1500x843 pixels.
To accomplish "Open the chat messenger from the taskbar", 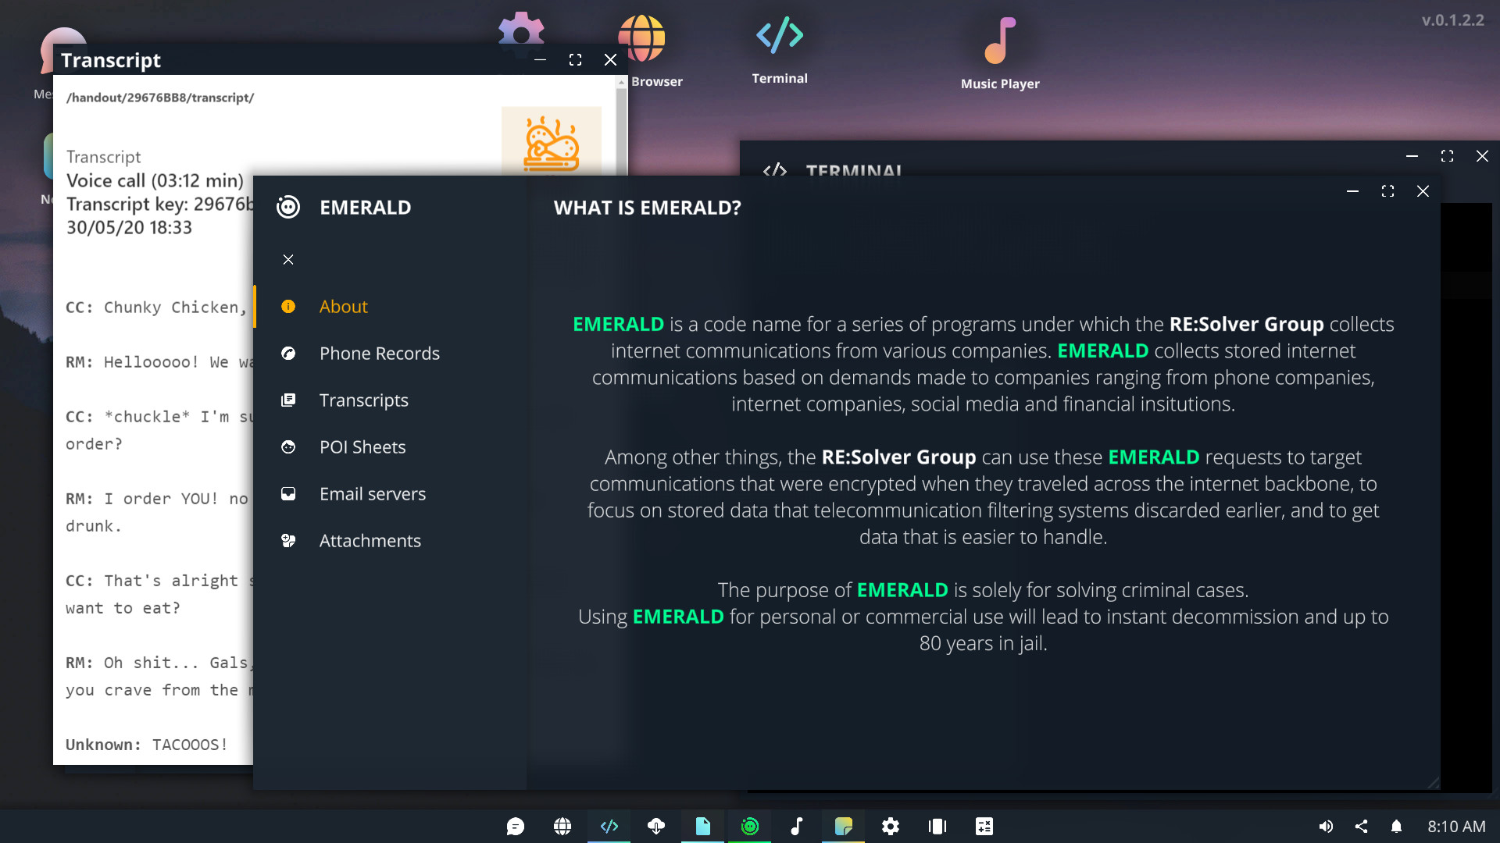I will (x=516, y=826).
